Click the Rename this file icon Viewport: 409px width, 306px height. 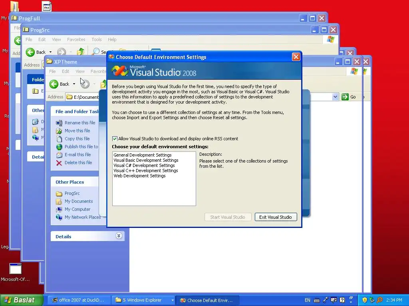tap(59, 123)
